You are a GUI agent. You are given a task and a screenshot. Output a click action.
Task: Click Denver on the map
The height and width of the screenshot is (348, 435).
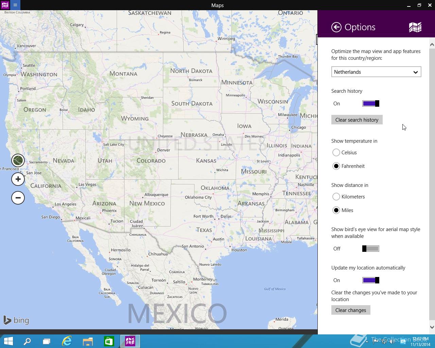163,150
